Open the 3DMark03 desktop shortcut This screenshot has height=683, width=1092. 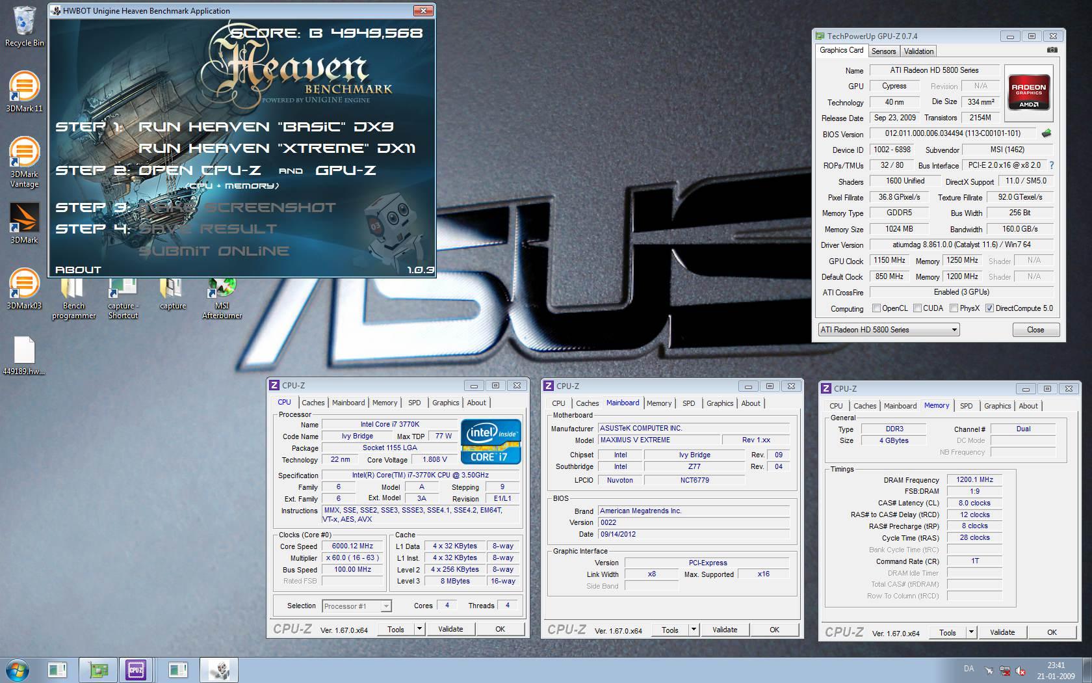(24, 289)
